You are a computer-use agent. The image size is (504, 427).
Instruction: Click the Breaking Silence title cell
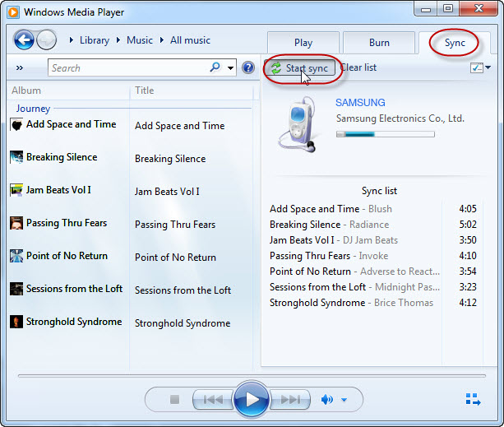(x=170, y=159)
